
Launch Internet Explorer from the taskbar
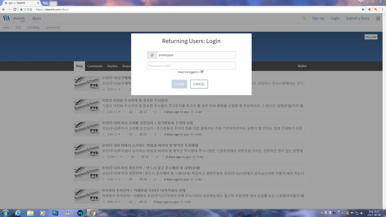(x=18, y=213)
